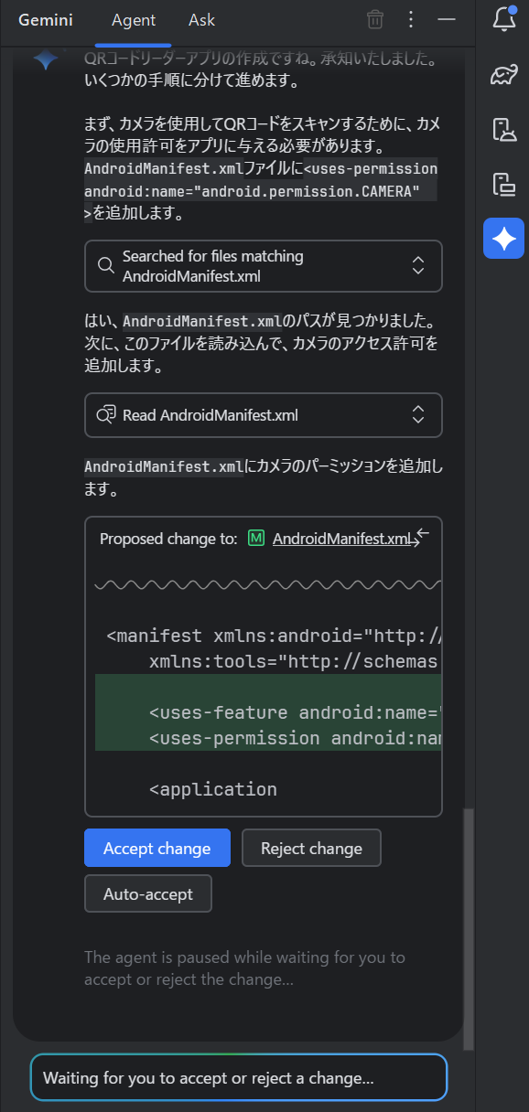Select the blue Gemini sparkle sidebar icon
The width and height of the screenshot is (529, 1112).
click(x=504, y=238)
